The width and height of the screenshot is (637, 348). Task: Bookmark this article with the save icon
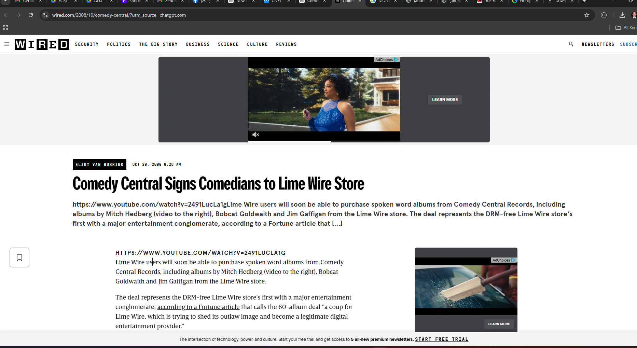click(x=19, y=257)
